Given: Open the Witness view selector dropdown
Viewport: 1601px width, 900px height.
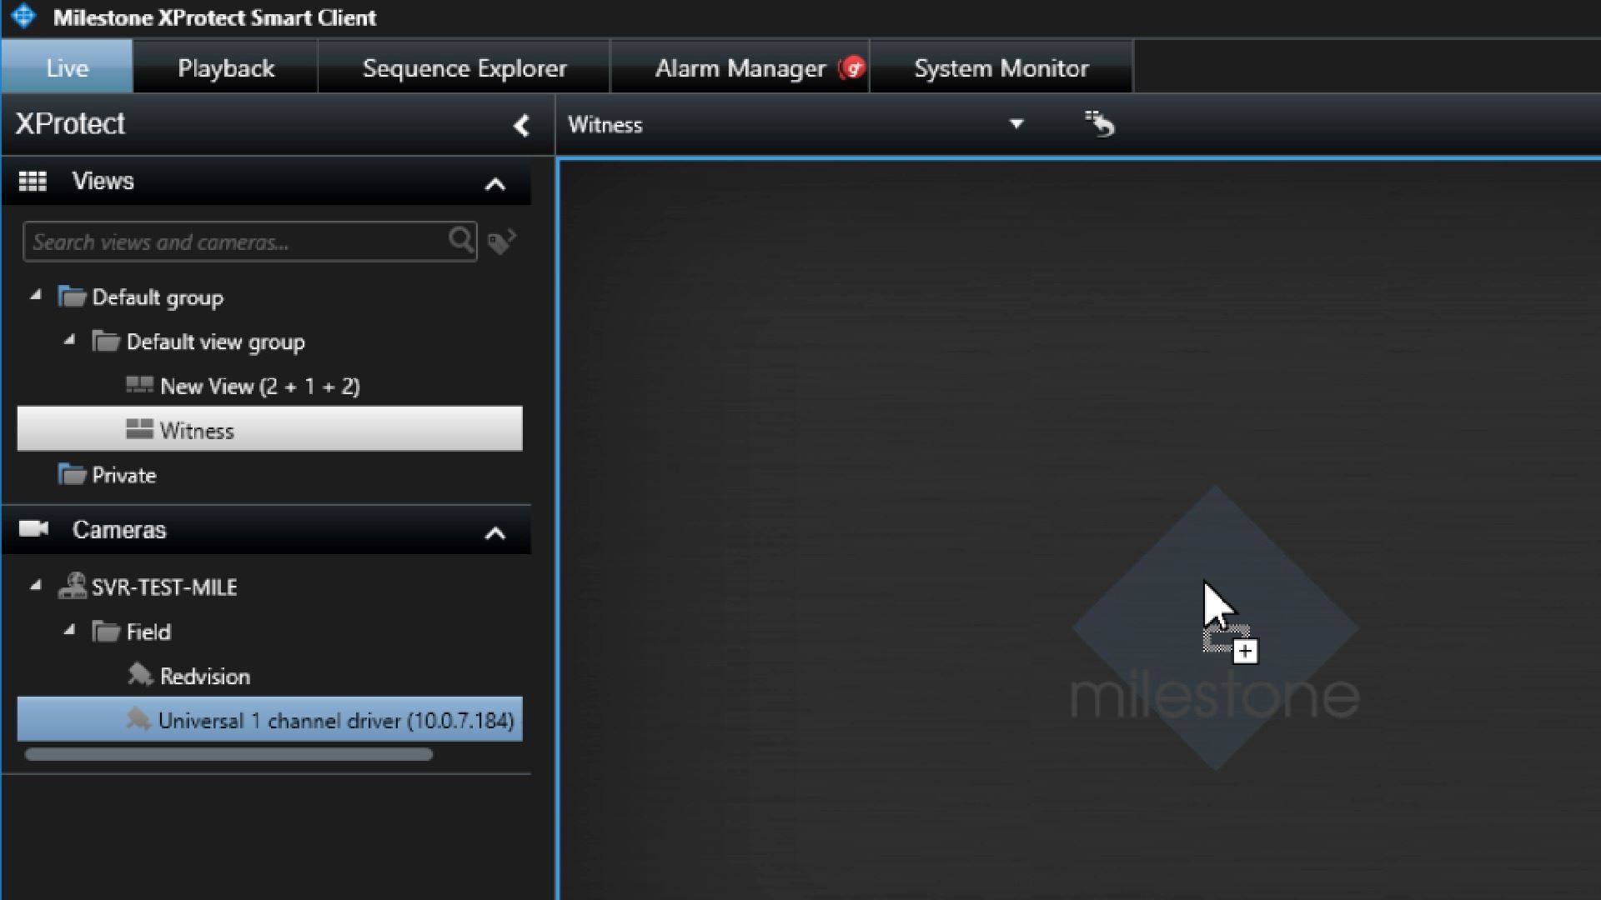Looking at the screenshot, I should tap(1016, 124).
